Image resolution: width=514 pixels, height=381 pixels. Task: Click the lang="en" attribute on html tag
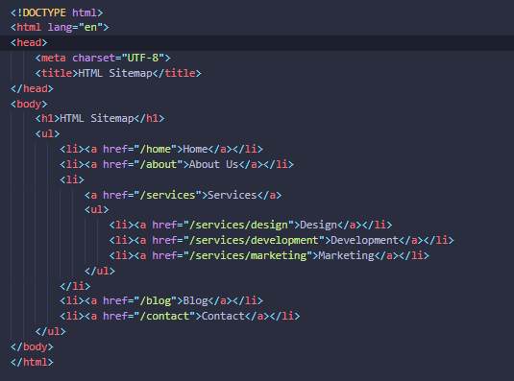pos(75,27)
